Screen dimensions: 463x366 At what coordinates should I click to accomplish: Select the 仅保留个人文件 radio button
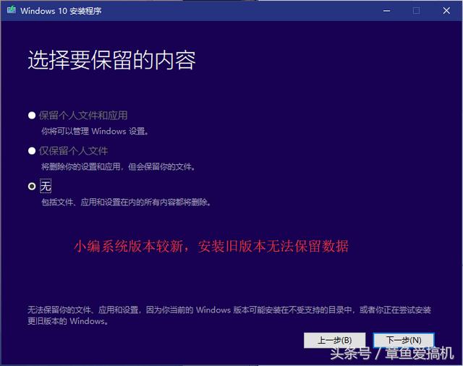coord(32,151)
